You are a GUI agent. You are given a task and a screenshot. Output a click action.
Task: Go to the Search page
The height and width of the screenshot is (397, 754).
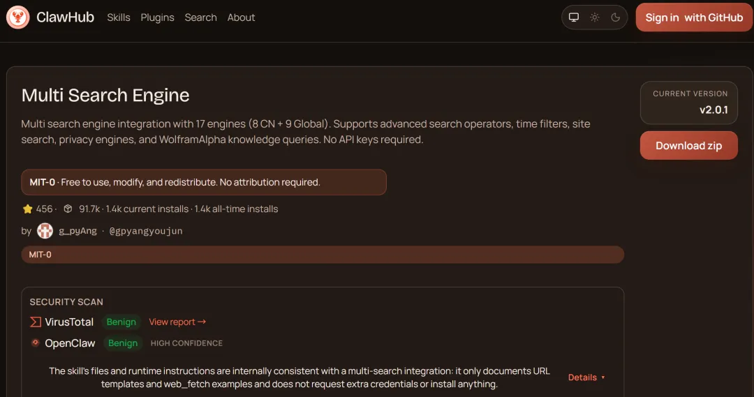point(201,17)
